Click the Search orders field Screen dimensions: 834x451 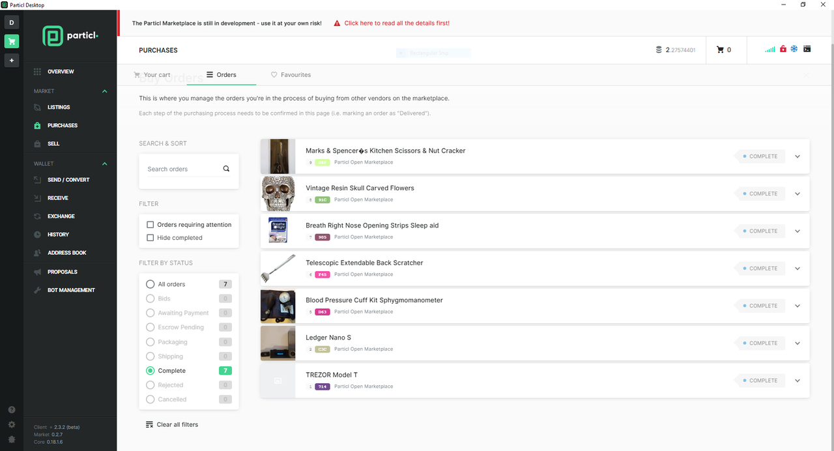point(182,169)
